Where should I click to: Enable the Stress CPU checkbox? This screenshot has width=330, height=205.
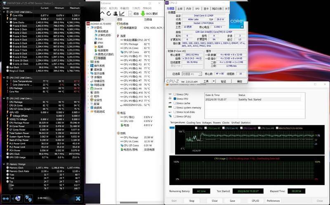(x=174, y=94)
